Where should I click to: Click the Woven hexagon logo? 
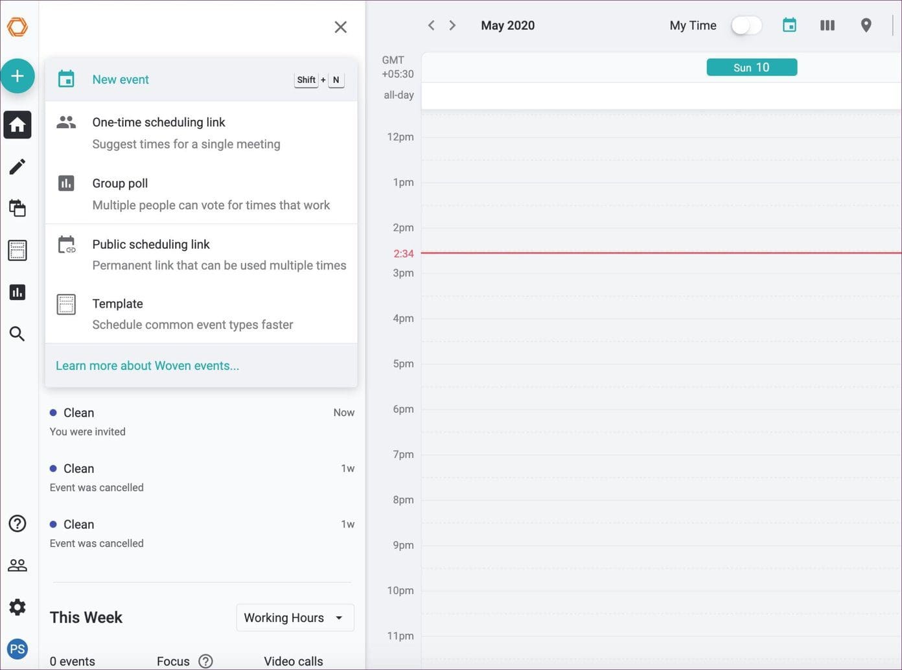pyautogui.click(x=17, y=27)
